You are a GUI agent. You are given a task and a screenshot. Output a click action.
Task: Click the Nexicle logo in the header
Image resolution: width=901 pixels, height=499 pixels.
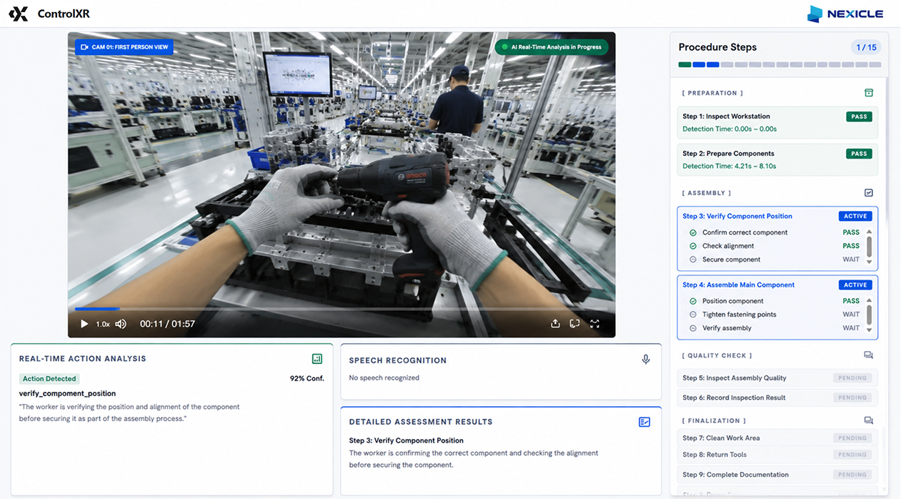(x=845, y=14)
